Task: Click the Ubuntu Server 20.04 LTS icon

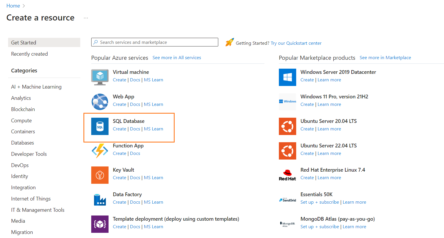Action: pos(287,126)
